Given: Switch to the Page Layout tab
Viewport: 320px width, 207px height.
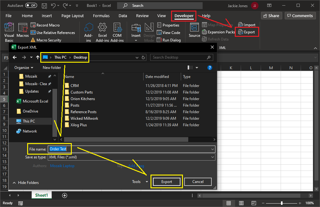Looking at the screenshot, I should coord(72,16).
